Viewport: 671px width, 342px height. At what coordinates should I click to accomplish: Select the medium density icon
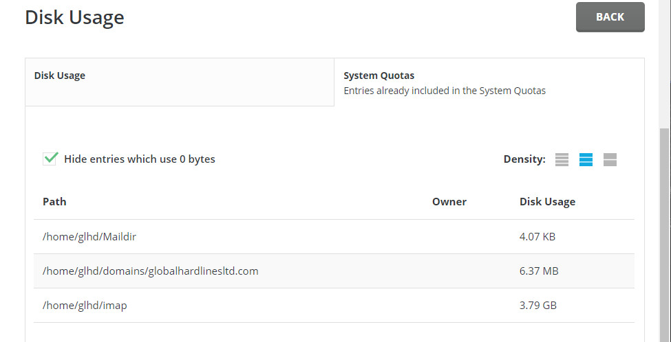(x=586, y=160)
